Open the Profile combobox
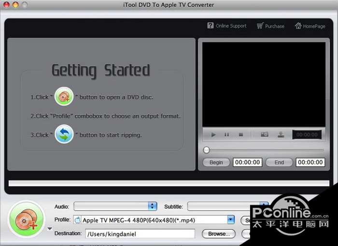Screen dimensions: 338x246 tap(154, 220)
